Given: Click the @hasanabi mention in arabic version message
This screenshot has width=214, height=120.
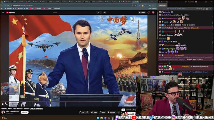Looking at the screenshot, I should [x=185, y=66].
